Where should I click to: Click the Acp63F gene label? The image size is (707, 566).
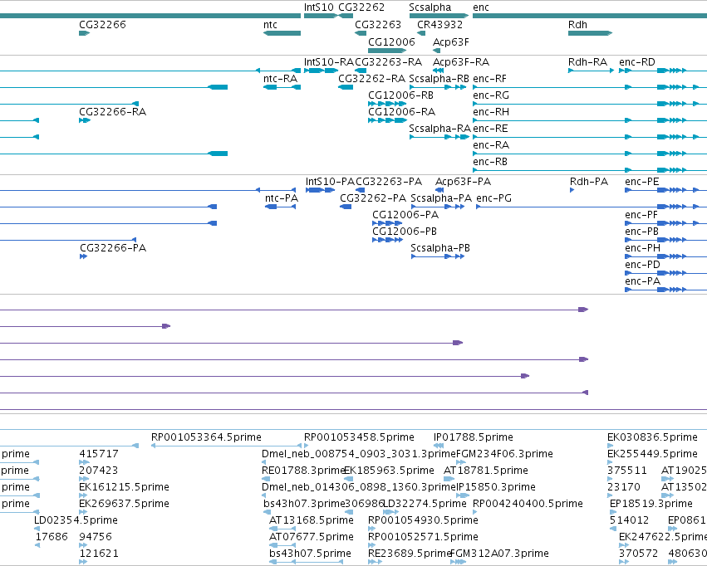click(451, 42)
